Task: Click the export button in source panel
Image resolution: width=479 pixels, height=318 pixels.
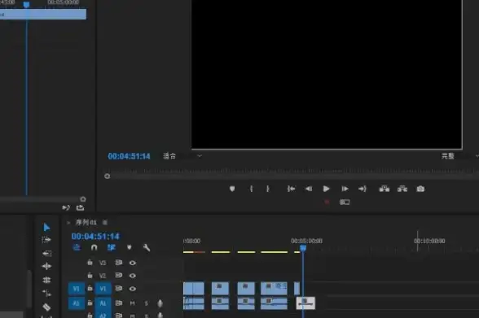Action: coord(81,208)
